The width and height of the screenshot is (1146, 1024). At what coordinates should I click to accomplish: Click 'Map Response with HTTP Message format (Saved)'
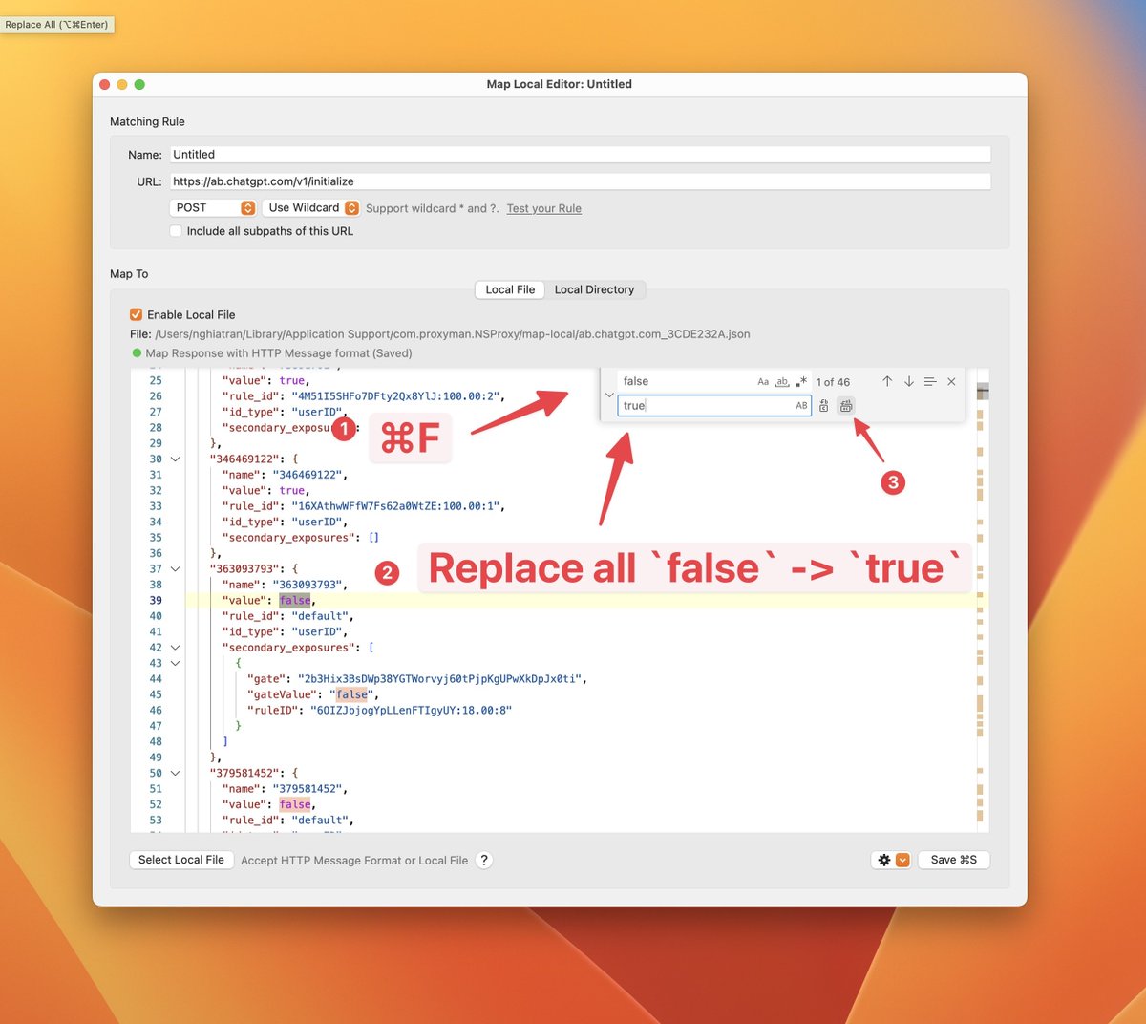click(279, 353)
